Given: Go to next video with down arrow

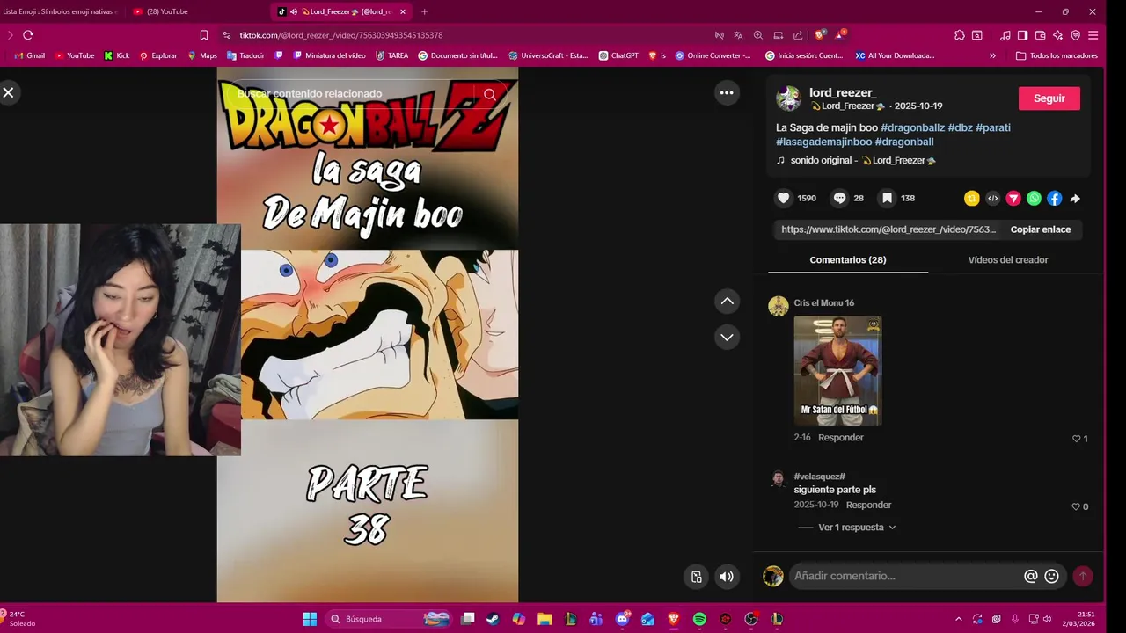Looking at the screenshot, I should [x=727, y=337].
